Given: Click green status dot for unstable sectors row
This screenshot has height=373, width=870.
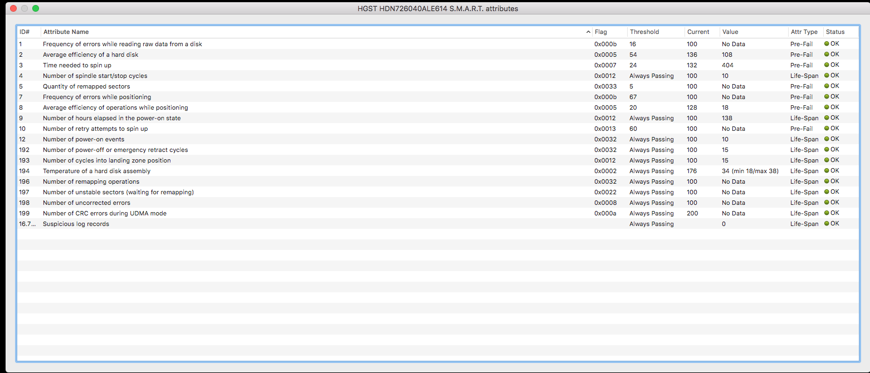Looking at the screenshot, I should point(827,192).
